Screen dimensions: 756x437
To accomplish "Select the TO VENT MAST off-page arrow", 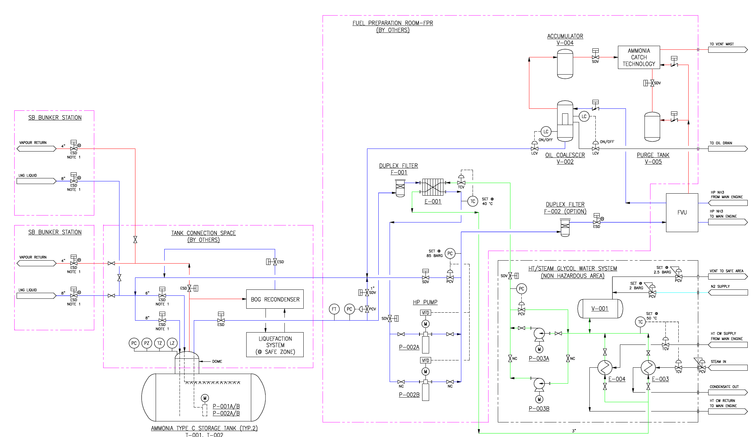I will pyautogui.click(x=728, y=50).
